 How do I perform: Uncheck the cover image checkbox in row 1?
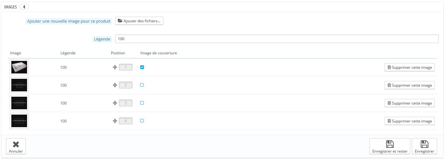pos(142,67)
